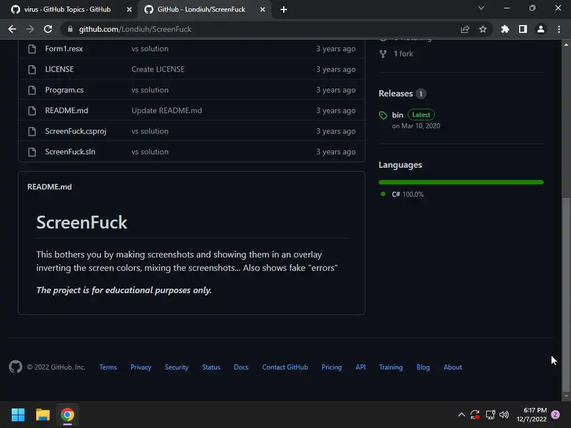Close the Londiuh/ScreenFuck tab

pos(263,9)
